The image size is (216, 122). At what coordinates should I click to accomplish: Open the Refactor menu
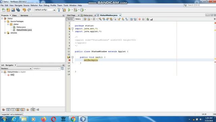(34, 5)
